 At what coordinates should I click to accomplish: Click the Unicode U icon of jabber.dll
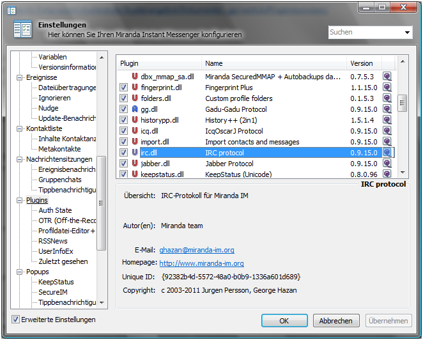pos(135,163)
